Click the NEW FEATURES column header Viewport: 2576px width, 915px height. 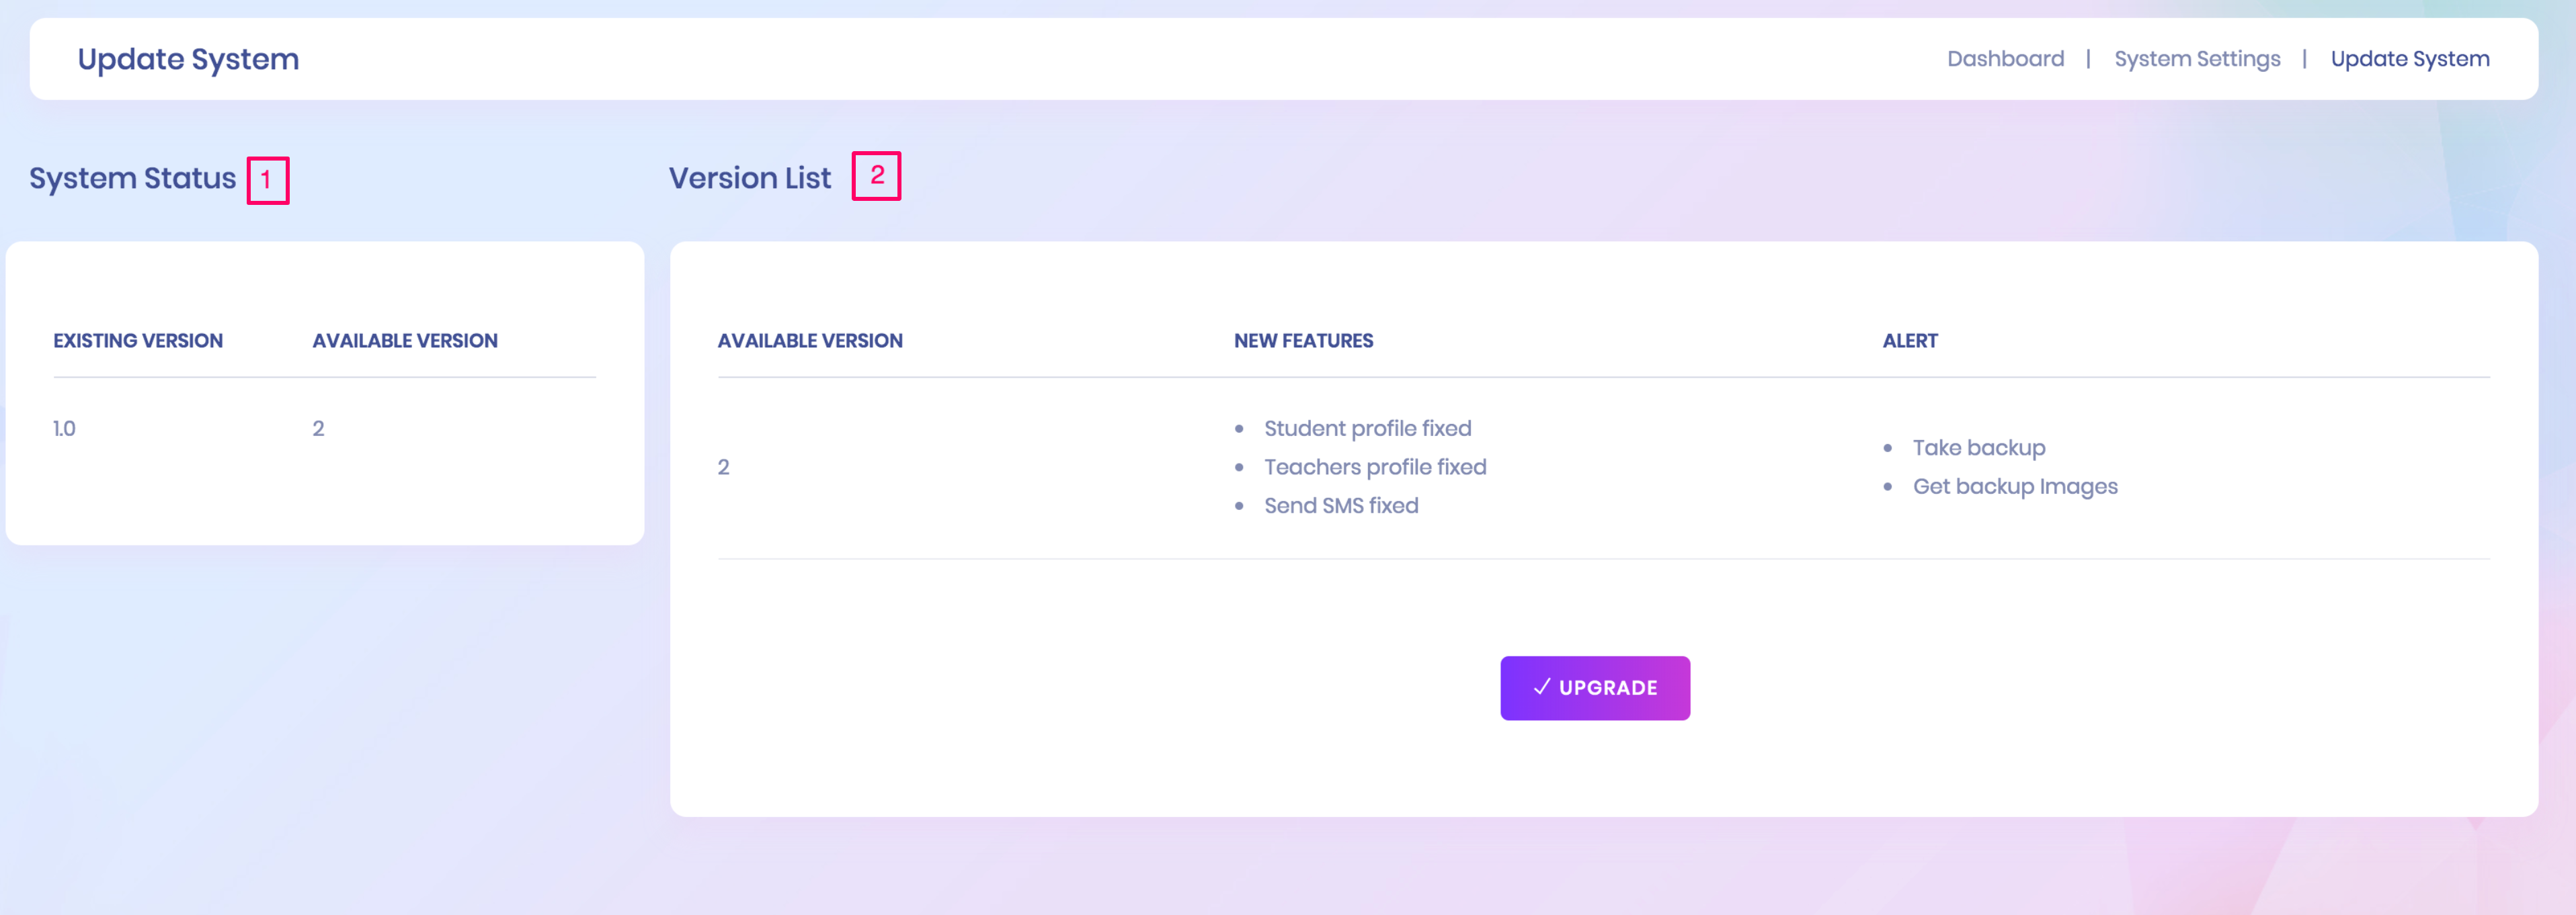point(1302,341)
